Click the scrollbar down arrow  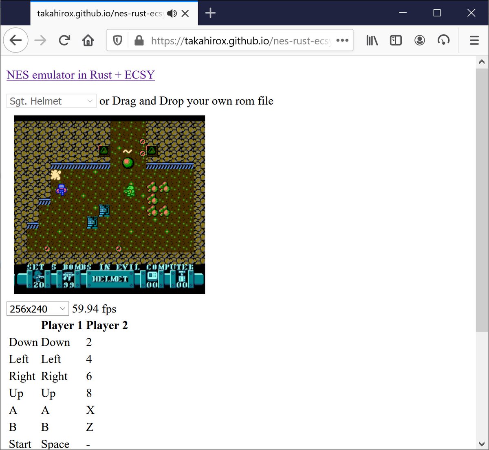[482, 443]
